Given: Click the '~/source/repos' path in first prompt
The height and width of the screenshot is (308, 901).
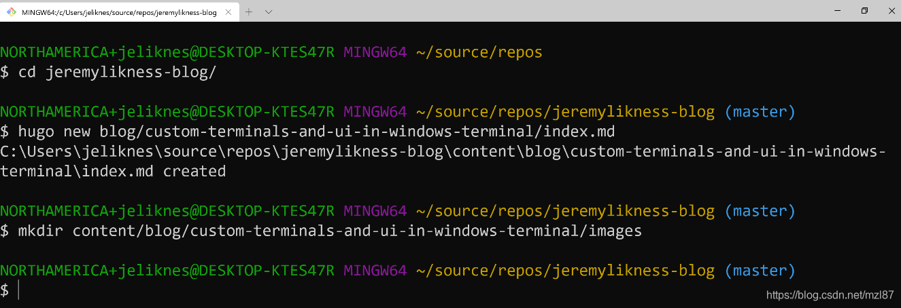Looking at the screenshot, I should point(479,52).
